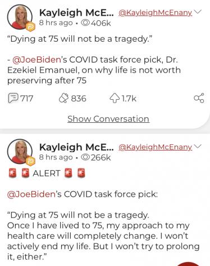
Task: Tap the verified badge on second avatar
Action: tap(30, 162)
